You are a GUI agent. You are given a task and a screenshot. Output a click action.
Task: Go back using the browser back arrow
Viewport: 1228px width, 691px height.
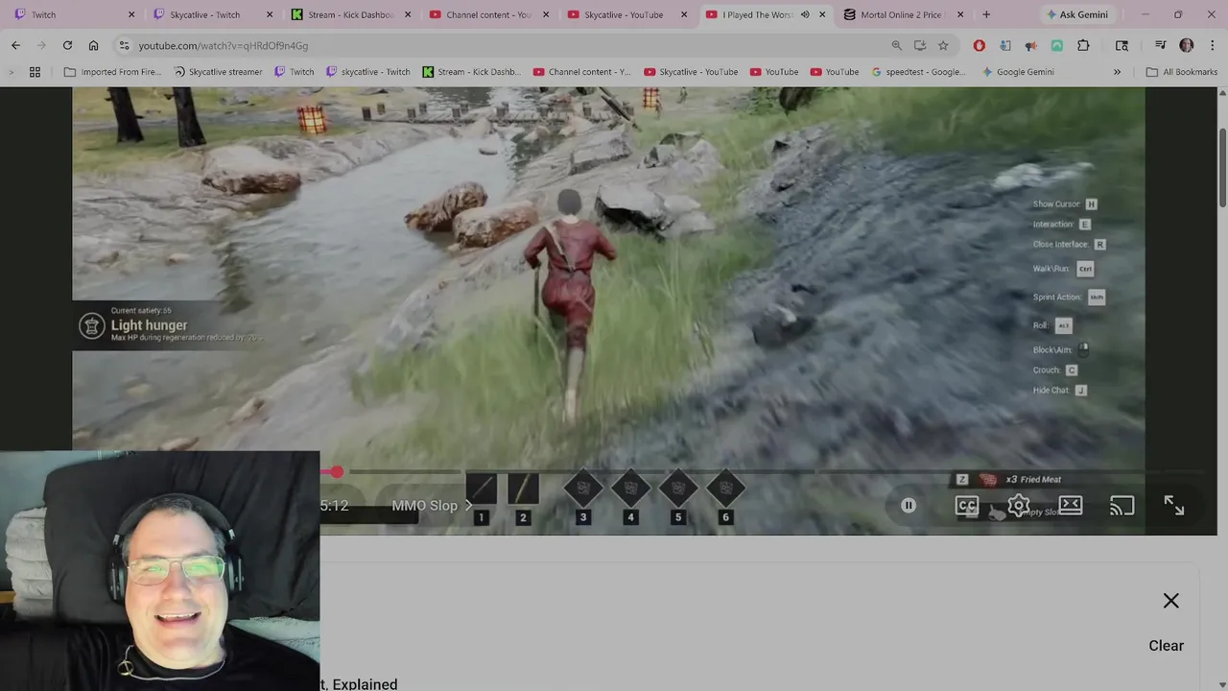pyautogui.click(x=15, y=45)
